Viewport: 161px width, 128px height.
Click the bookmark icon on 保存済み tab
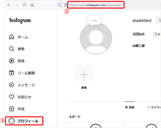(x=149, y=107)
